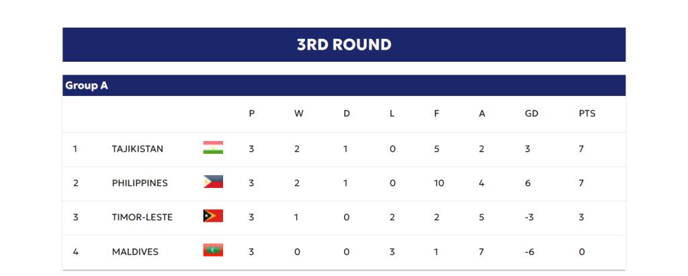
Task: Click the W (wins) column header
Action: [298, 113]
